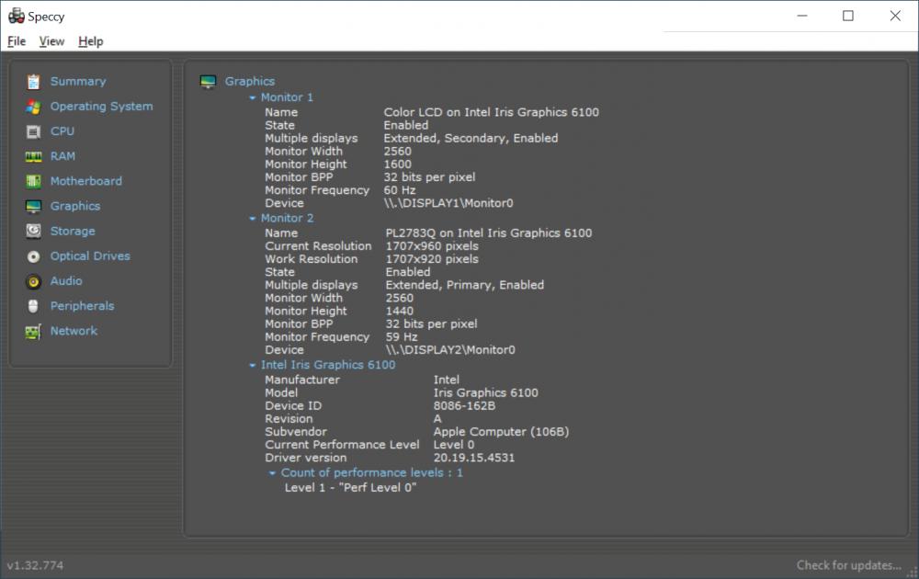Image resolution: width=919 pixels, height=579 pixels.
Task: Click the Monitor Height value 1440
Action: coord(399,311)
